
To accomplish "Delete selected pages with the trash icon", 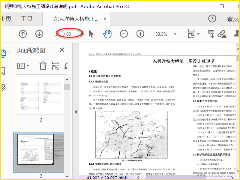I will click(43, 66).
